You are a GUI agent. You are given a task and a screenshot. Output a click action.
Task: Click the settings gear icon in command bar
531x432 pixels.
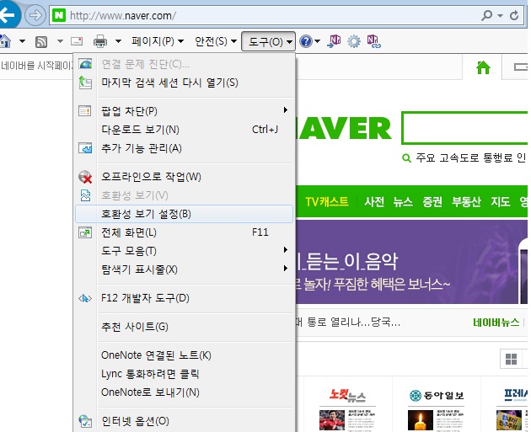pos(354,41)
